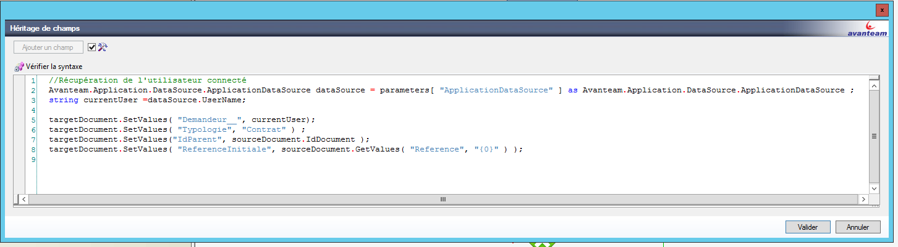Click the vertical scrollbar up arrow
The width and height of the screenshot is (898, 247).
coord(874,87)
